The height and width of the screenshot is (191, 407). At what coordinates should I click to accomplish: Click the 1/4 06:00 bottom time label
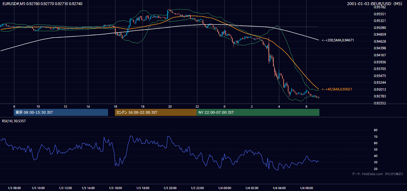[306, 188]
